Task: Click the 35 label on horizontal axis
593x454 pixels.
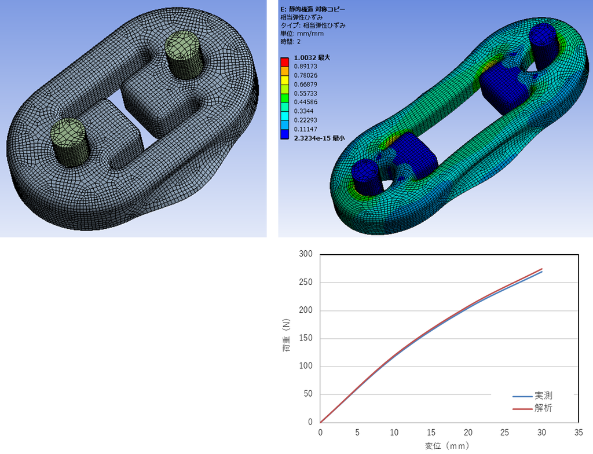Action: 579,433
